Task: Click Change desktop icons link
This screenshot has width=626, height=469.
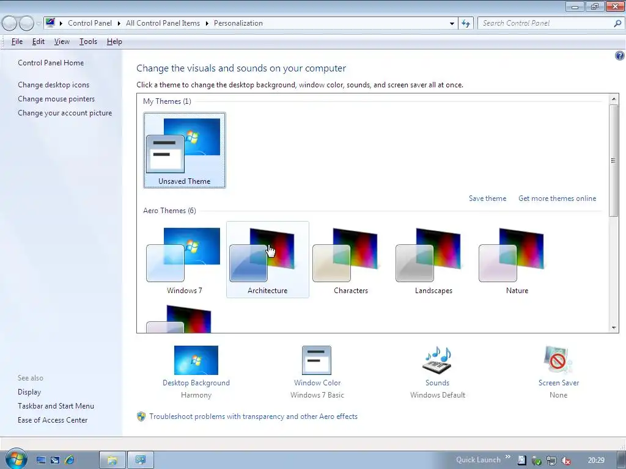Action: click(x=54, y=84)
